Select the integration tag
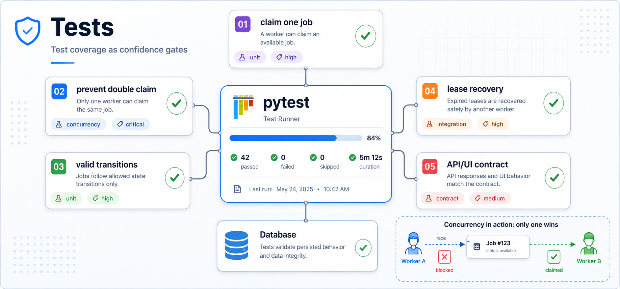This screenshot has height=289, width=620. 447,124
